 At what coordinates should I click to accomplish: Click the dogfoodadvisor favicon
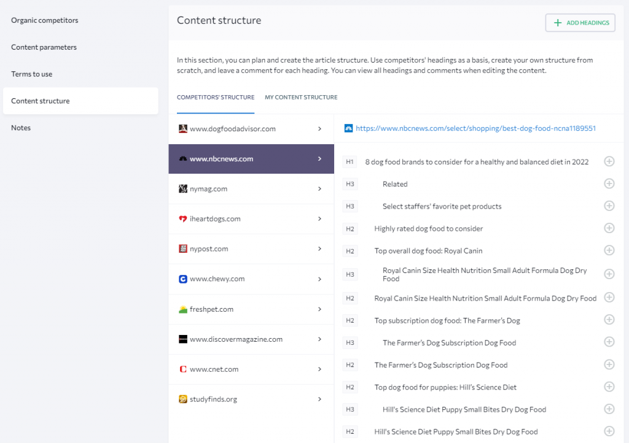pos(183,129)
